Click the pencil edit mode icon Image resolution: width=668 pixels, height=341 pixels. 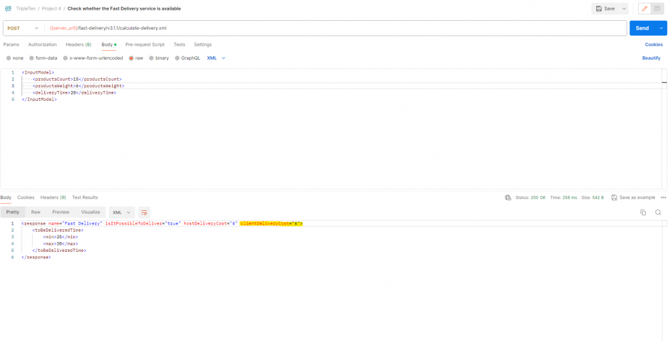point(645,8)
